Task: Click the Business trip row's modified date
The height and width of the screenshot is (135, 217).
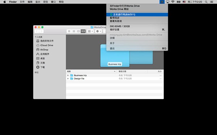Action: click(125, 75)
